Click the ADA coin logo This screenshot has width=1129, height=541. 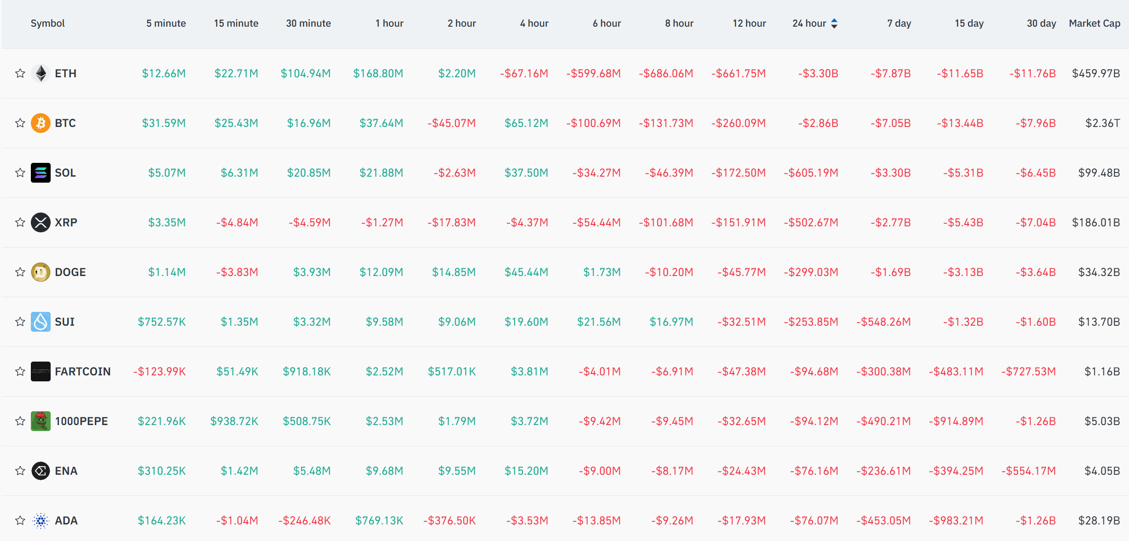pos(41,520)
